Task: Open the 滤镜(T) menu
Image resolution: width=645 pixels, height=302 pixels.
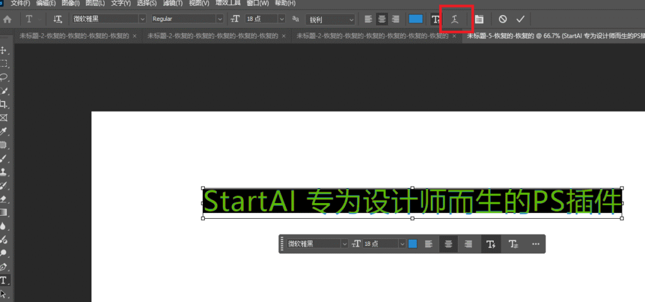Action: [x=173, y=3]
